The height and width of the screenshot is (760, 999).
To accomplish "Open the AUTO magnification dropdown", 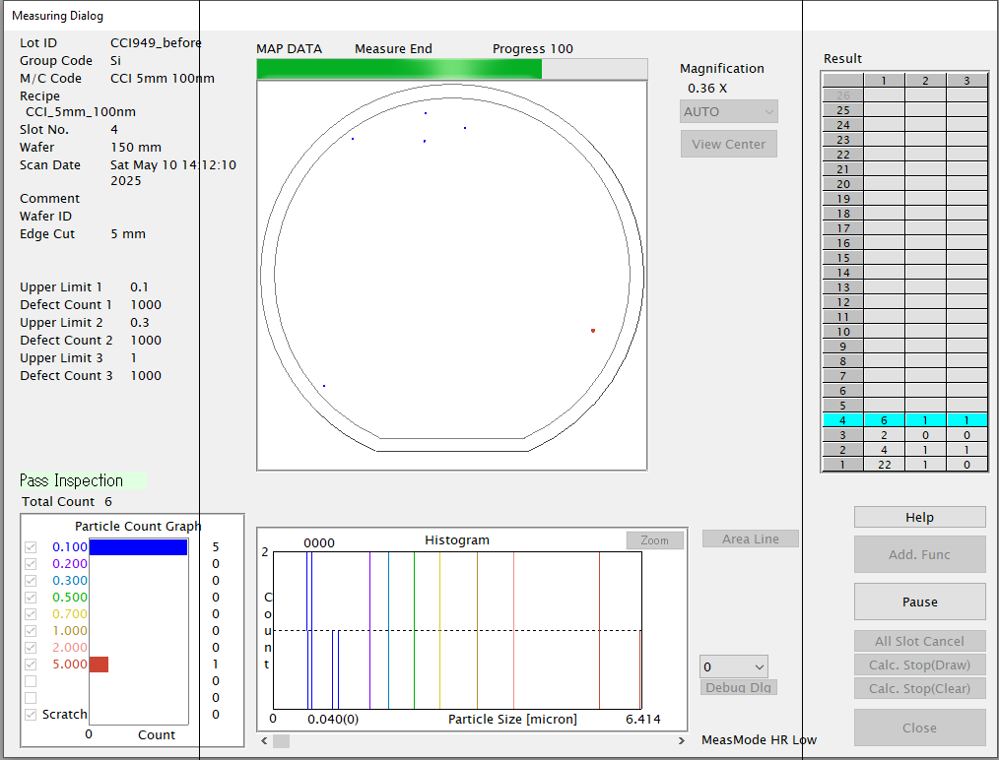I will point(729,112).
